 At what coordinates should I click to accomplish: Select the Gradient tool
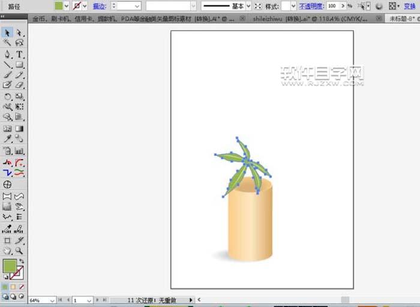[x=19, y=128]
